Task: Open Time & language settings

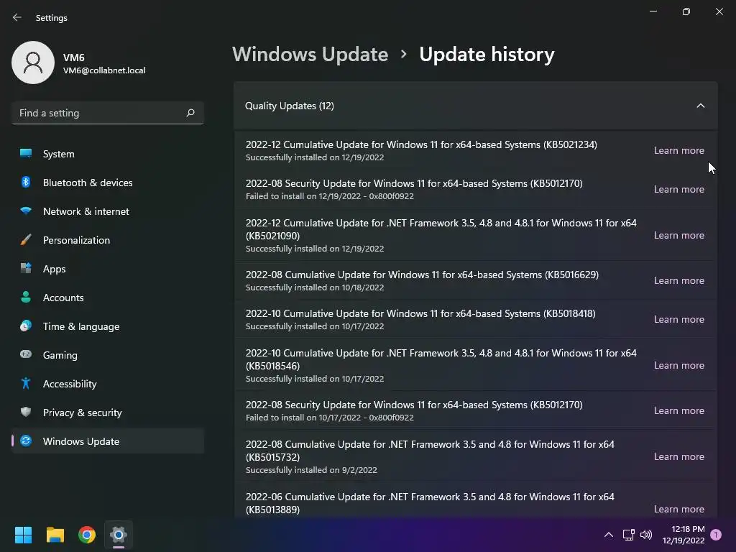Action: coord(108,326)
